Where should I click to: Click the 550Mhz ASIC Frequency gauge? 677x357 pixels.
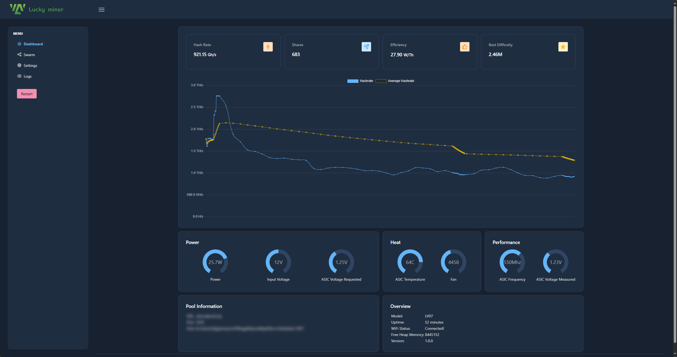tap(512, 262)
